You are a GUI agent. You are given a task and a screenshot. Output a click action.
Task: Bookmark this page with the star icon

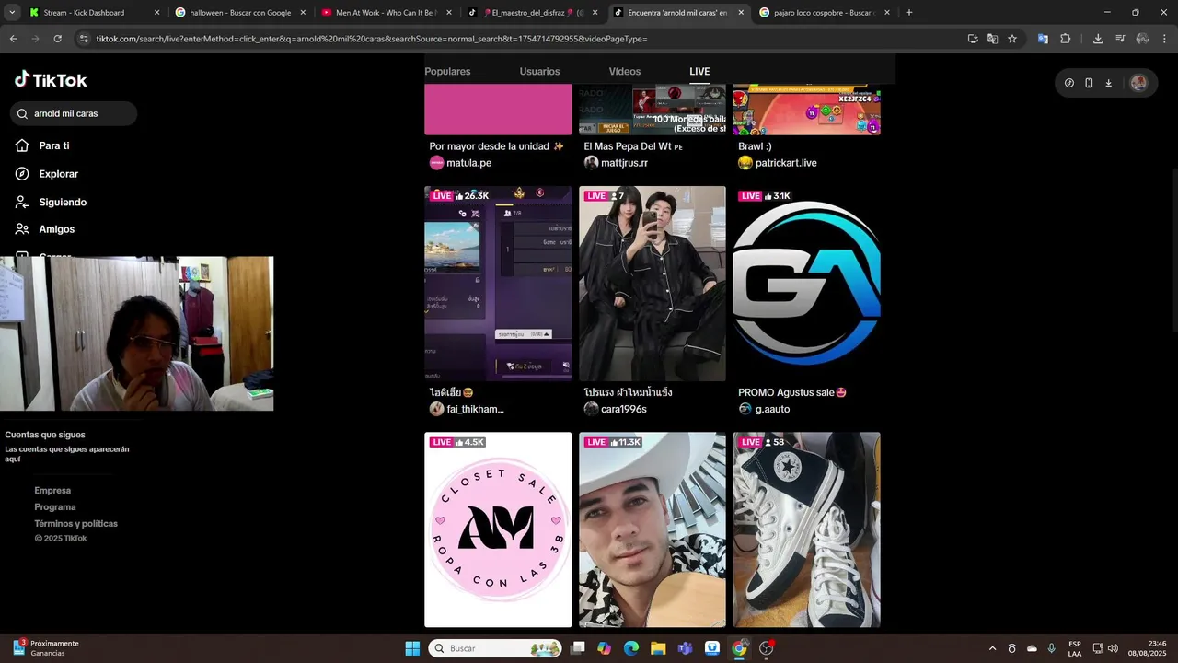[1012, 39]
